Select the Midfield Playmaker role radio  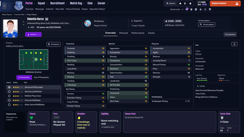pos(9,96)
